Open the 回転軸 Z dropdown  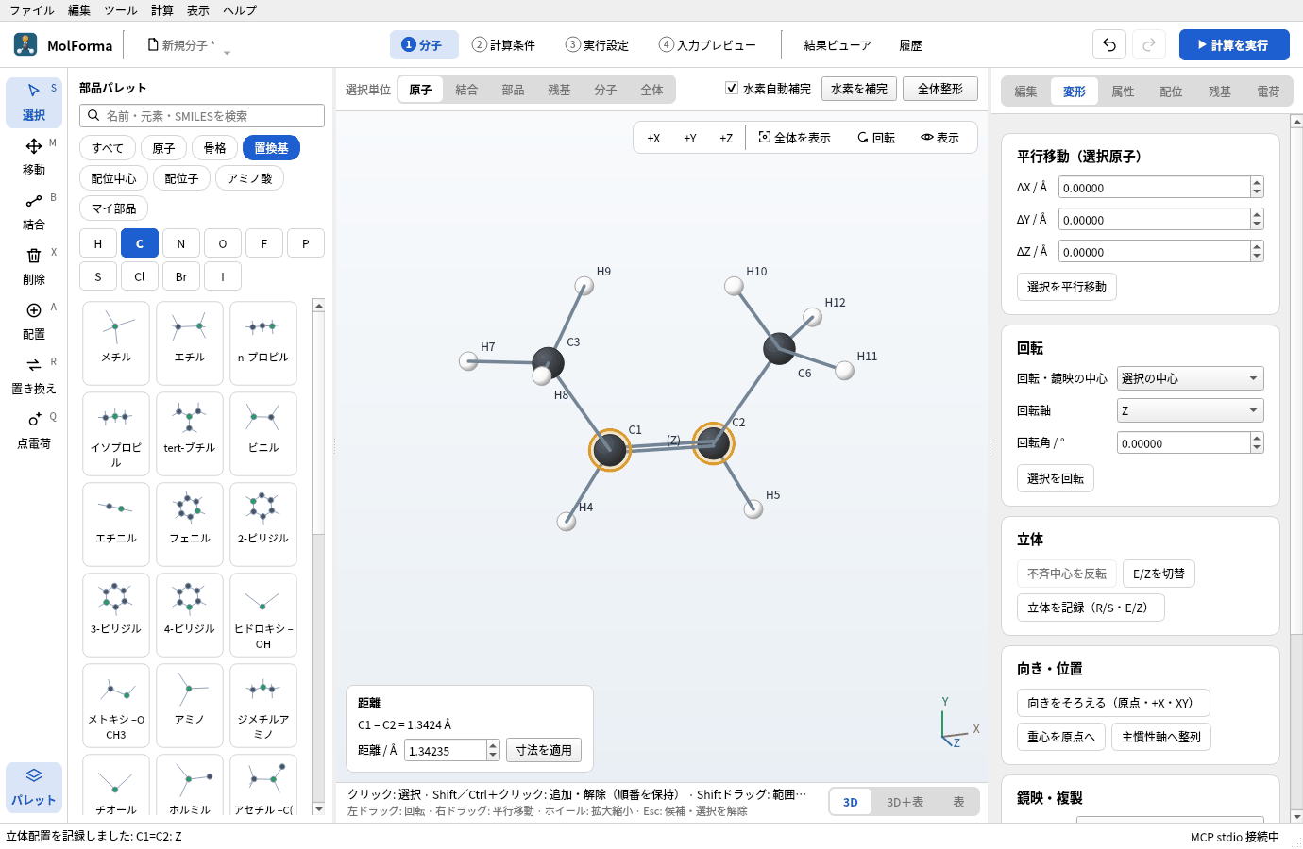[x=1190, y=410]
